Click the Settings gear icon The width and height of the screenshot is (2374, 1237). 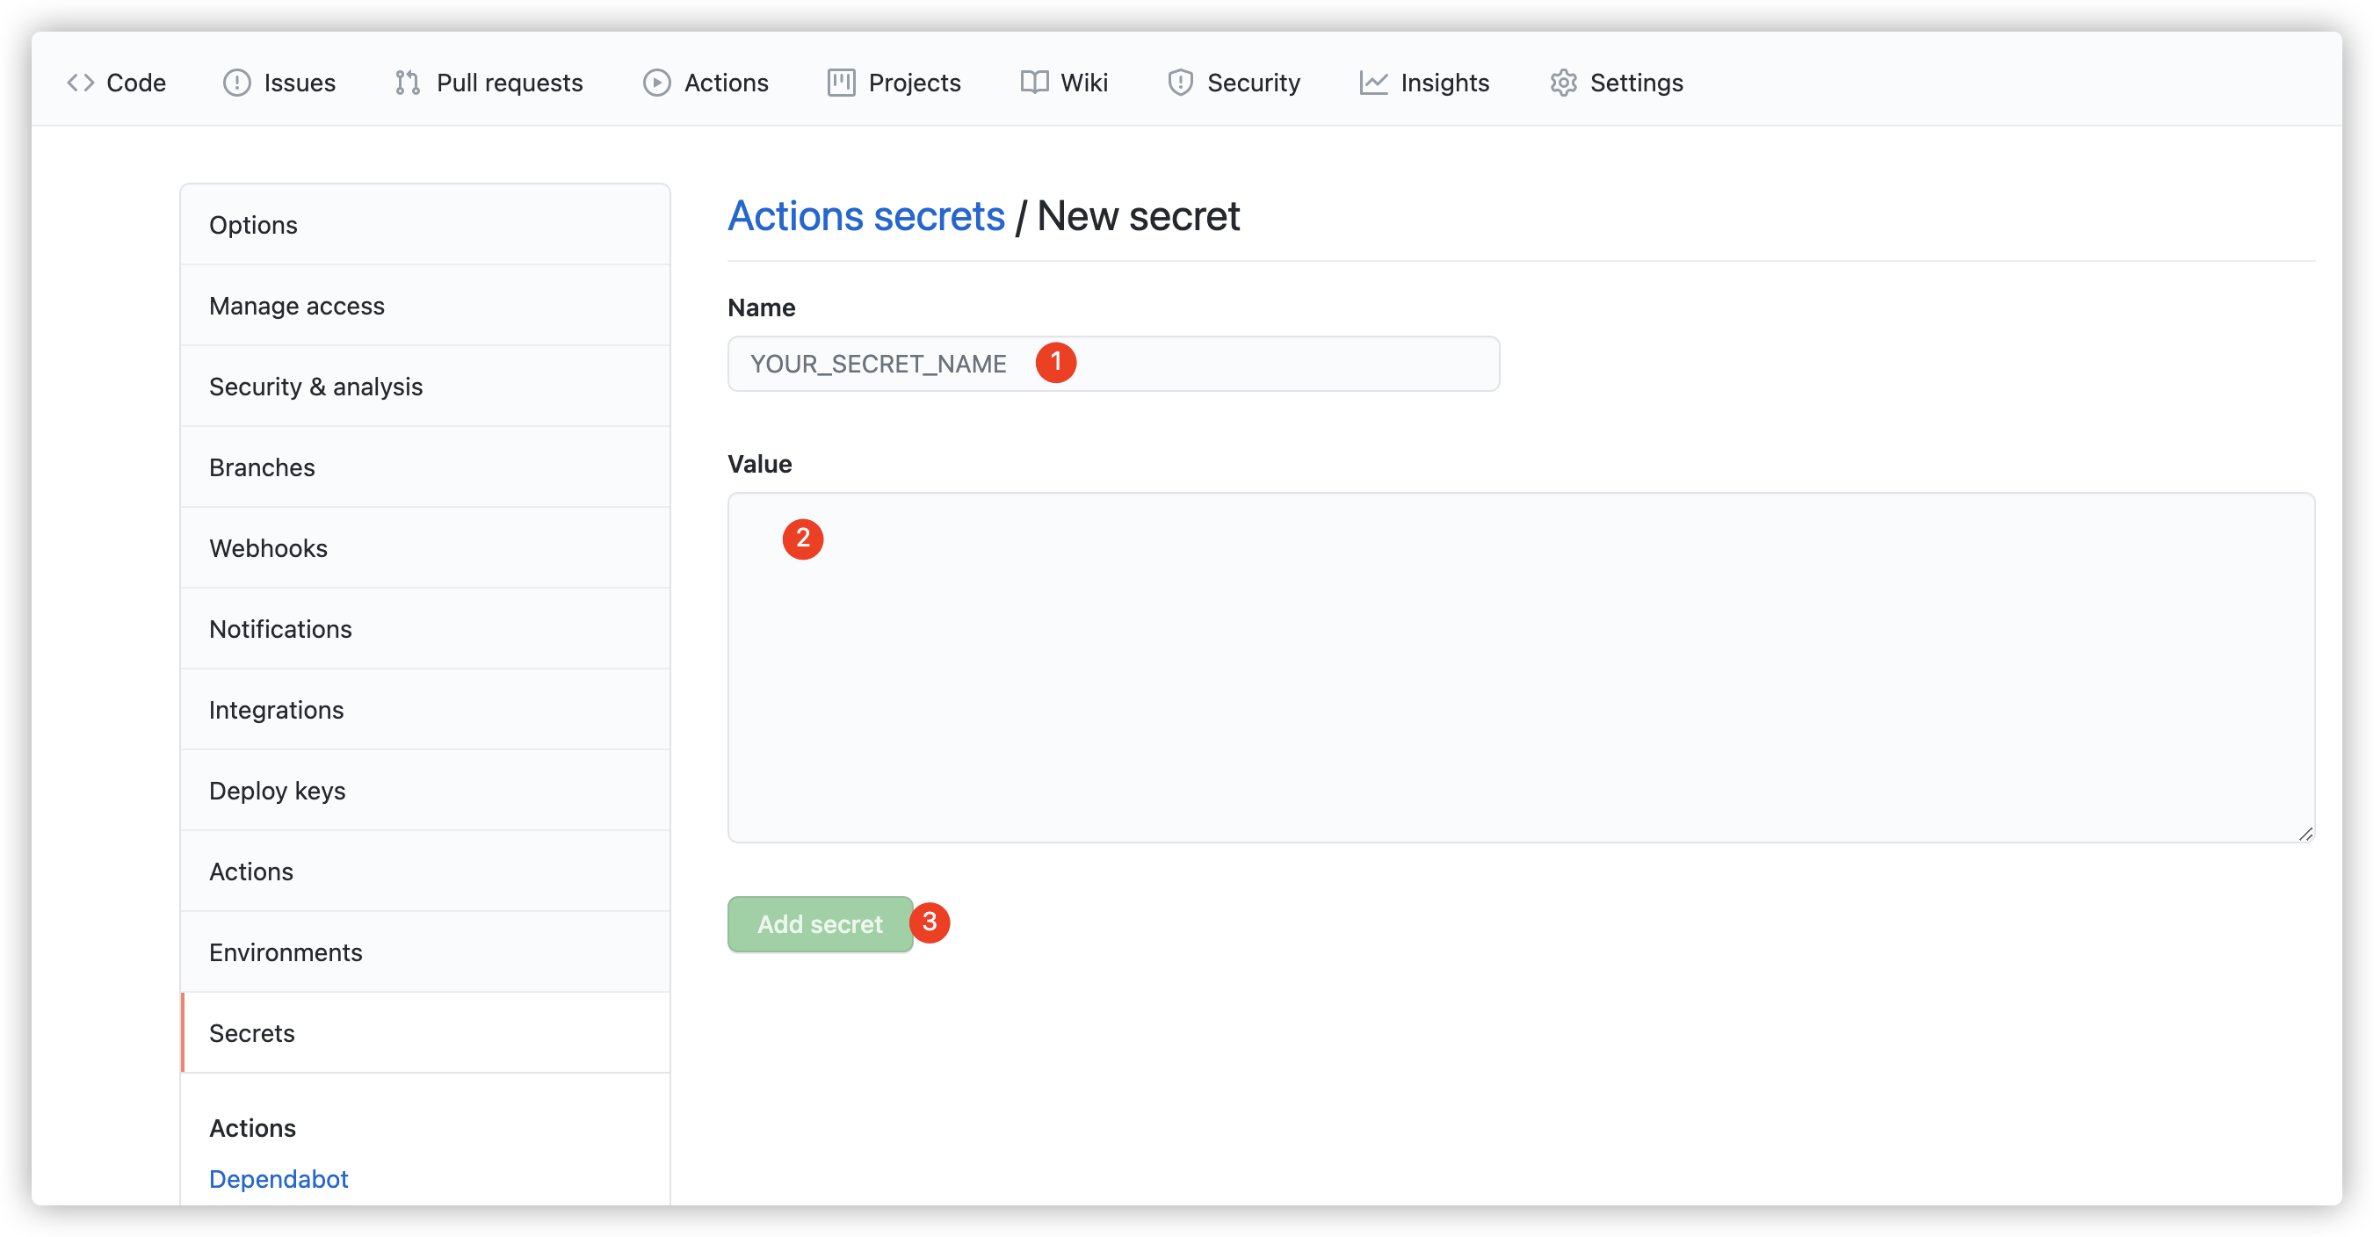[1563, 83]
